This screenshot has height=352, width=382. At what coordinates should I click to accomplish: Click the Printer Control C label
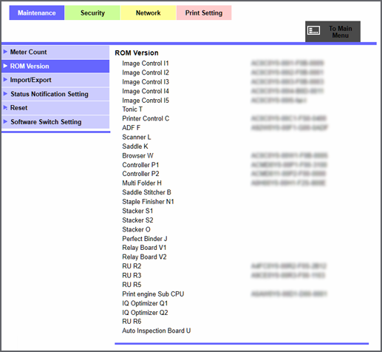(x=146, y=118)
